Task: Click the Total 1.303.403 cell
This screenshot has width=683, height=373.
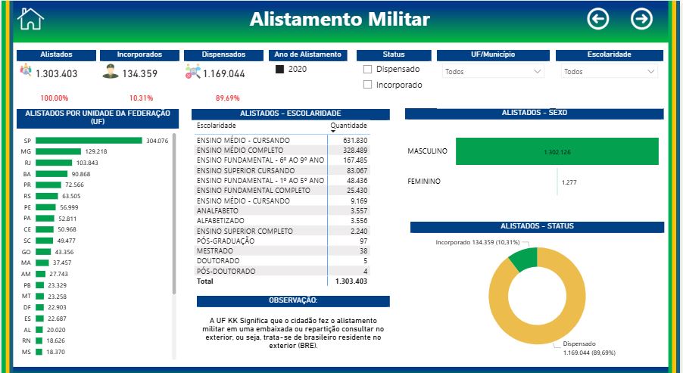Action: click(x=351, y=281)
